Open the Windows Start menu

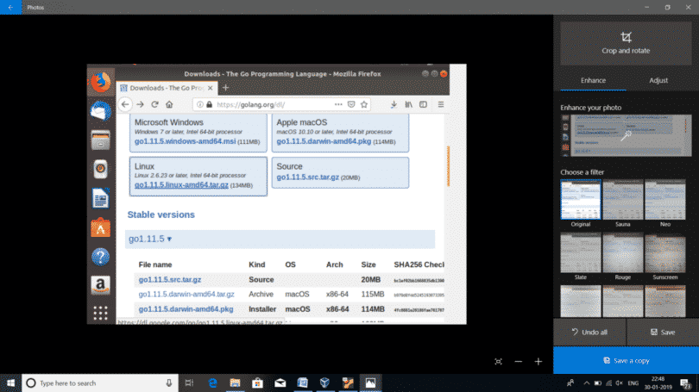pos(10,383)
